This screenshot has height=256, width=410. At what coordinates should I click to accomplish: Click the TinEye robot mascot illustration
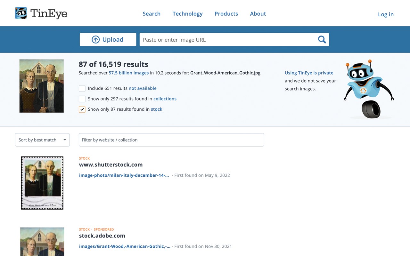(369, 89)
